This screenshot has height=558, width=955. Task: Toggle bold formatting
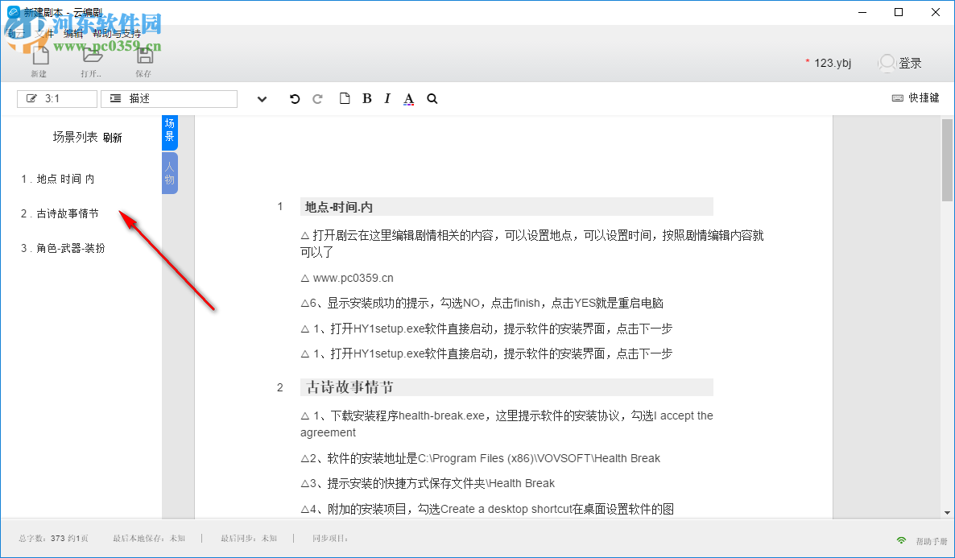tap(366, 98)
